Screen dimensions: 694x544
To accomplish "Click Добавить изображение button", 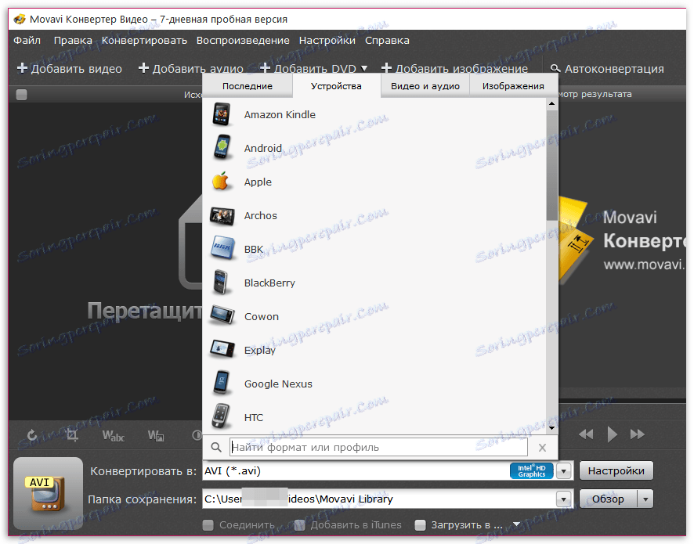I will tap(454, 69).
